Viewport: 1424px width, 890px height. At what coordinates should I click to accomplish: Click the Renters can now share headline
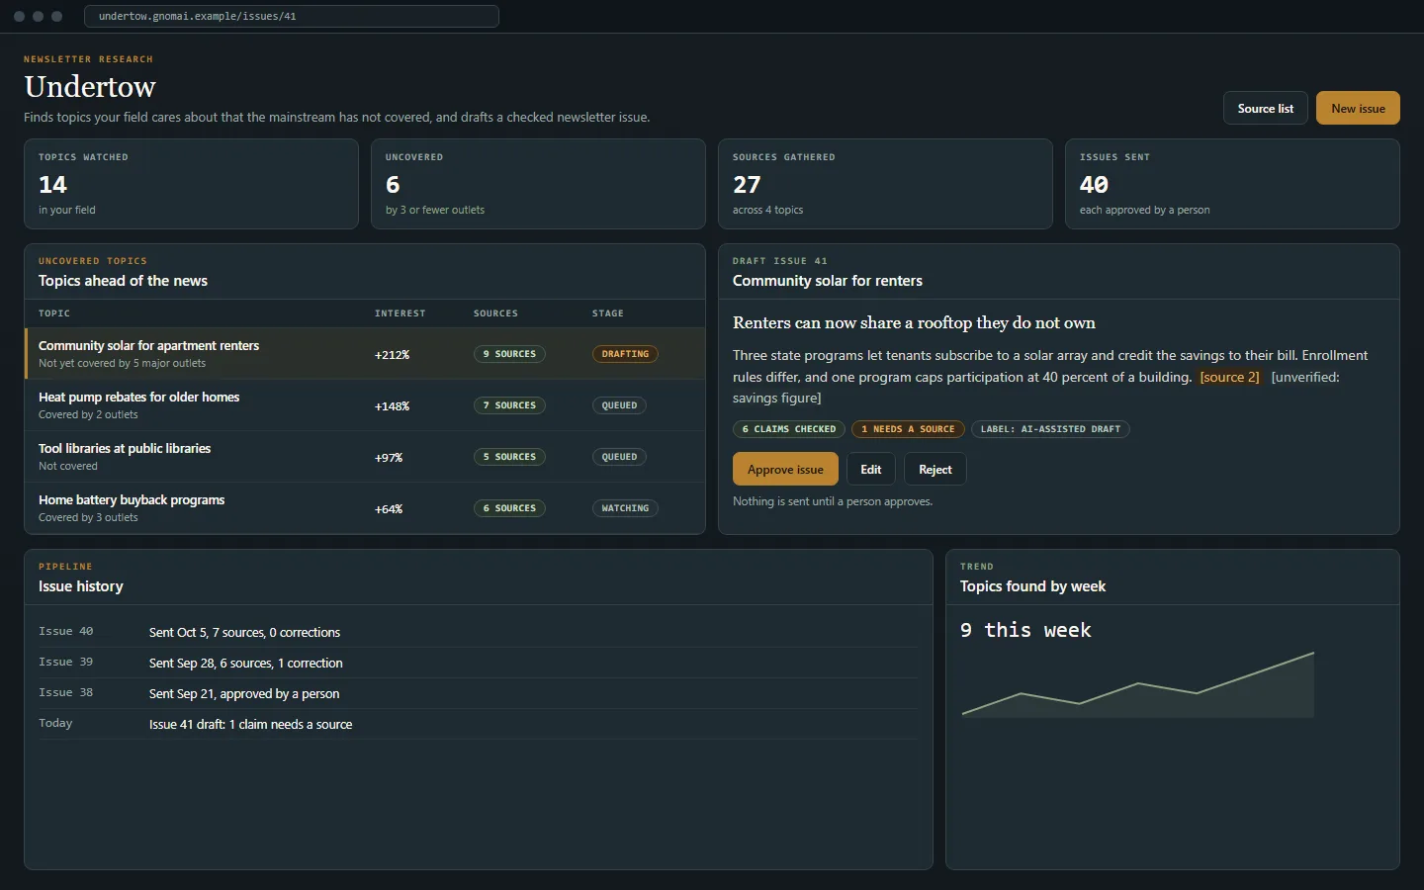click(x=914, y=323)
